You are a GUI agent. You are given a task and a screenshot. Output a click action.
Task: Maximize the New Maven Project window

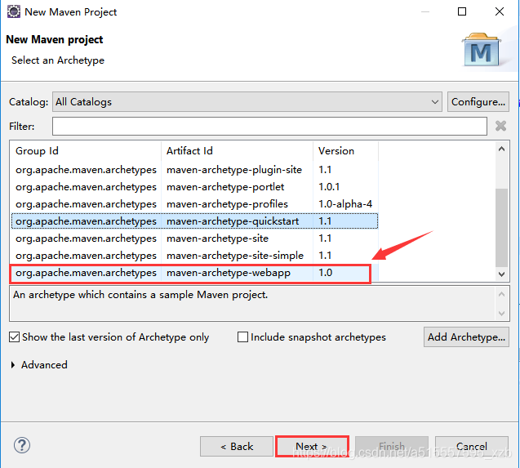click(462, 11)
